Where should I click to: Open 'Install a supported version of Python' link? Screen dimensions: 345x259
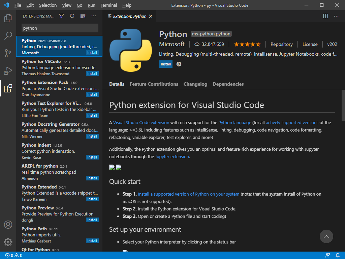tap(189, 194)
